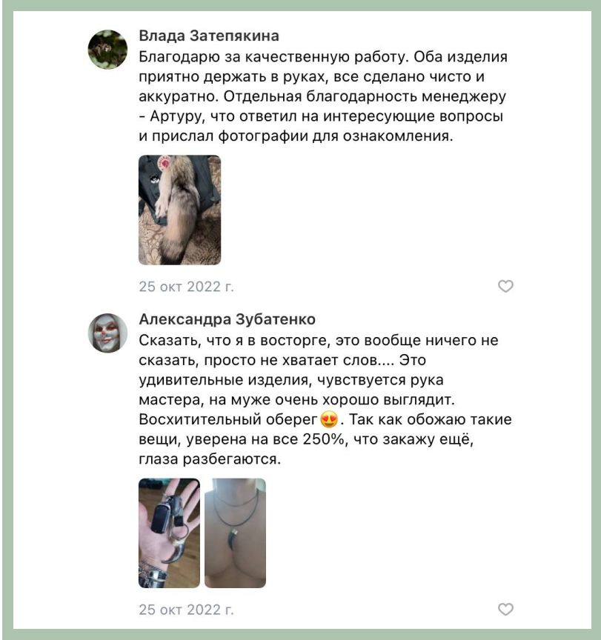The width and height of the screenshot is (601, 640).
Task: Visit the Александра Зубатенко profile name
Action: pos(227,319)
